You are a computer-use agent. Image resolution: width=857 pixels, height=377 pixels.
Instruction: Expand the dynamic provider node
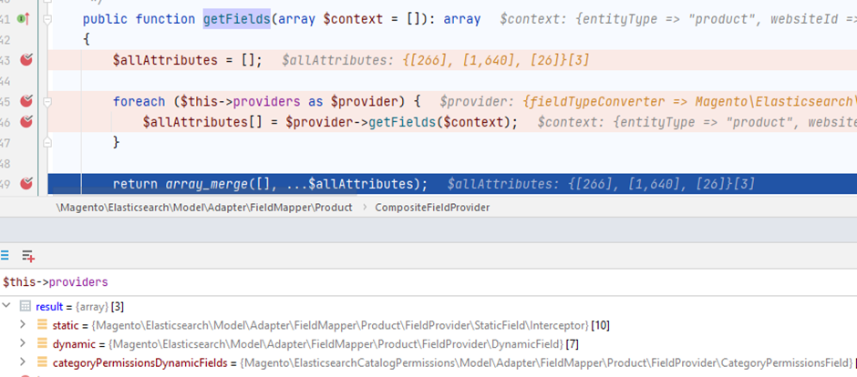click(x=23, y=344)
